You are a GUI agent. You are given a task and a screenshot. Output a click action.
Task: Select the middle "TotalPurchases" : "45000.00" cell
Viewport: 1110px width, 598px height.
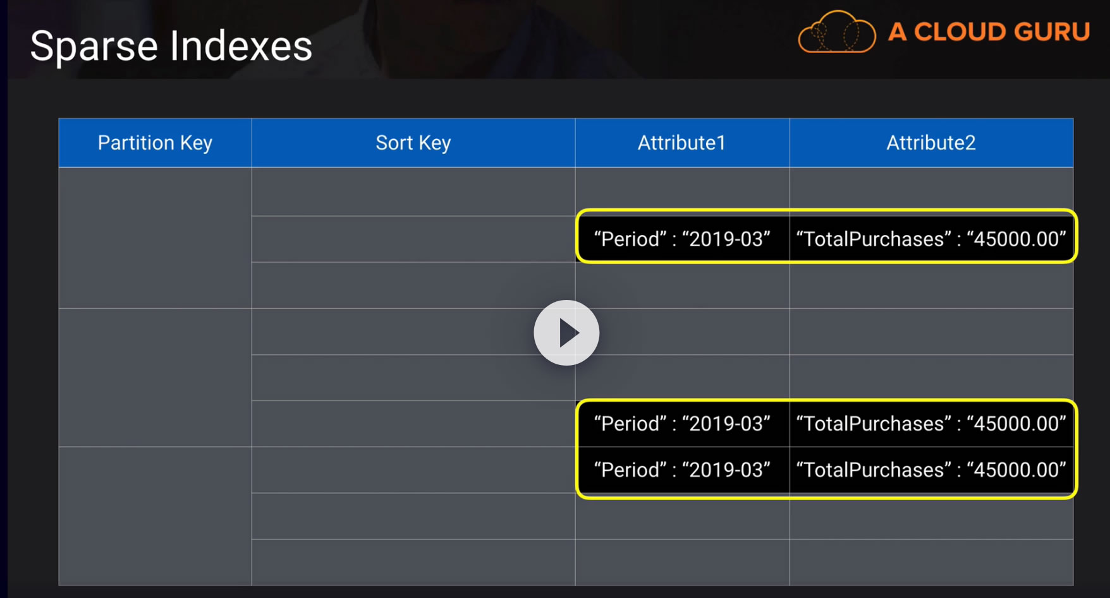point(930,424)
